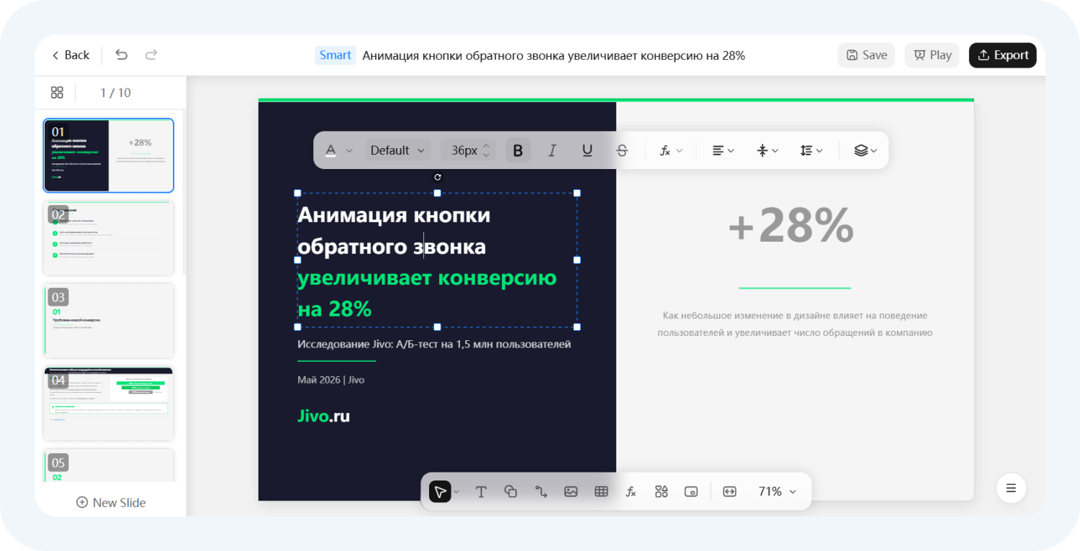Play the slideshow
Viewport: 1080px width, 551px height.
[932, 55]
